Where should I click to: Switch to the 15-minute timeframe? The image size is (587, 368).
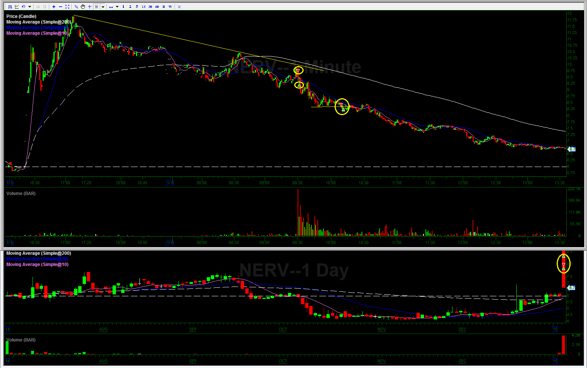click(144, 7)
